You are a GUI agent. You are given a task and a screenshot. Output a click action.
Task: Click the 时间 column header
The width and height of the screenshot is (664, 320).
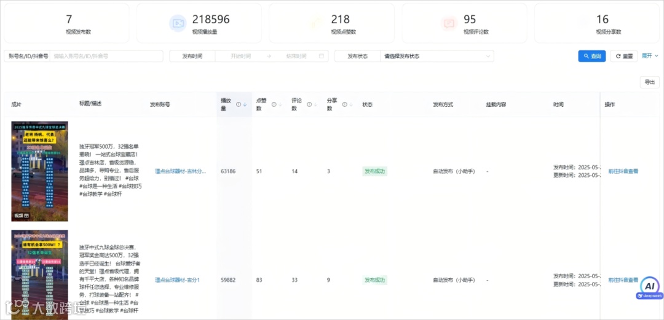pyautogui.click(x=558, y=104)
